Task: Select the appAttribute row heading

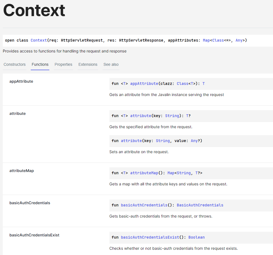Action: pyautogui.click(x=21, y=81)
